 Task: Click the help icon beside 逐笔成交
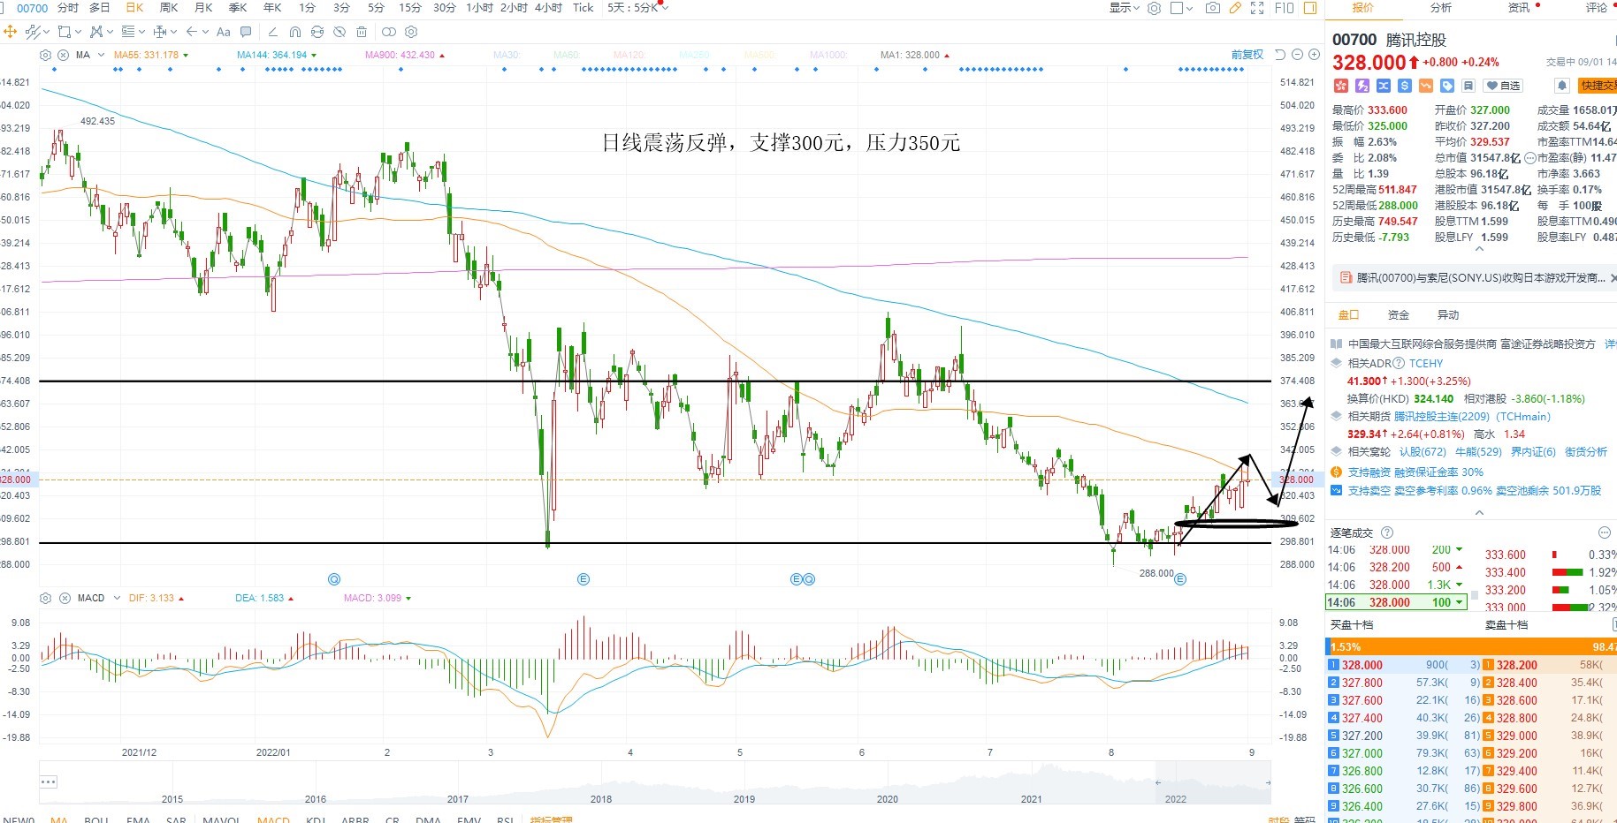(1387, 532)
